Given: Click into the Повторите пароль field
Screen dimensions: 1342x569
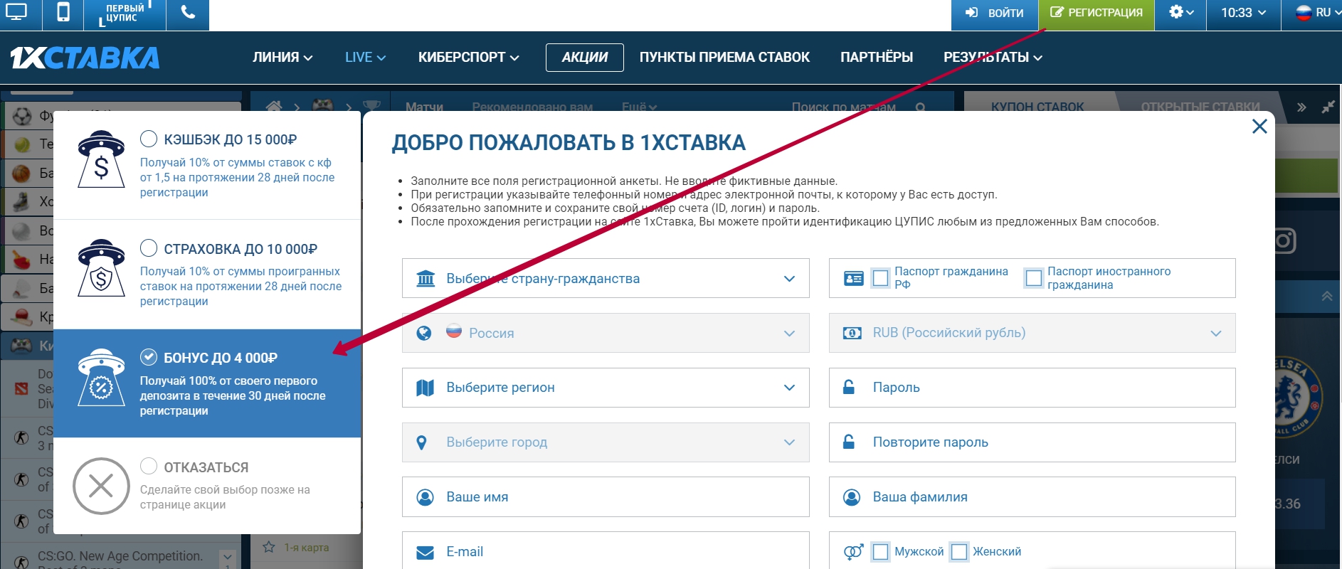Looking at the screenshot, I should pos(1032,442).
